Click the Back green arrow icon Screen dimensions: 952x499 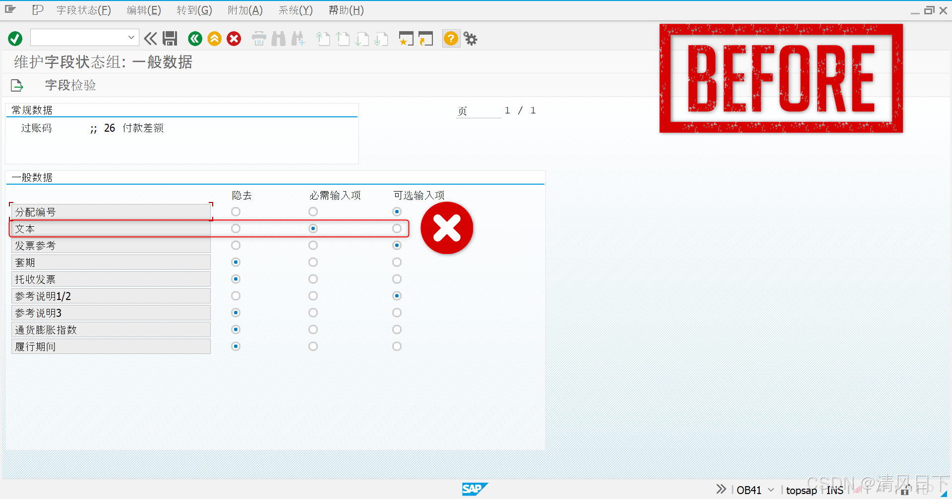click(x=194, y=38)
